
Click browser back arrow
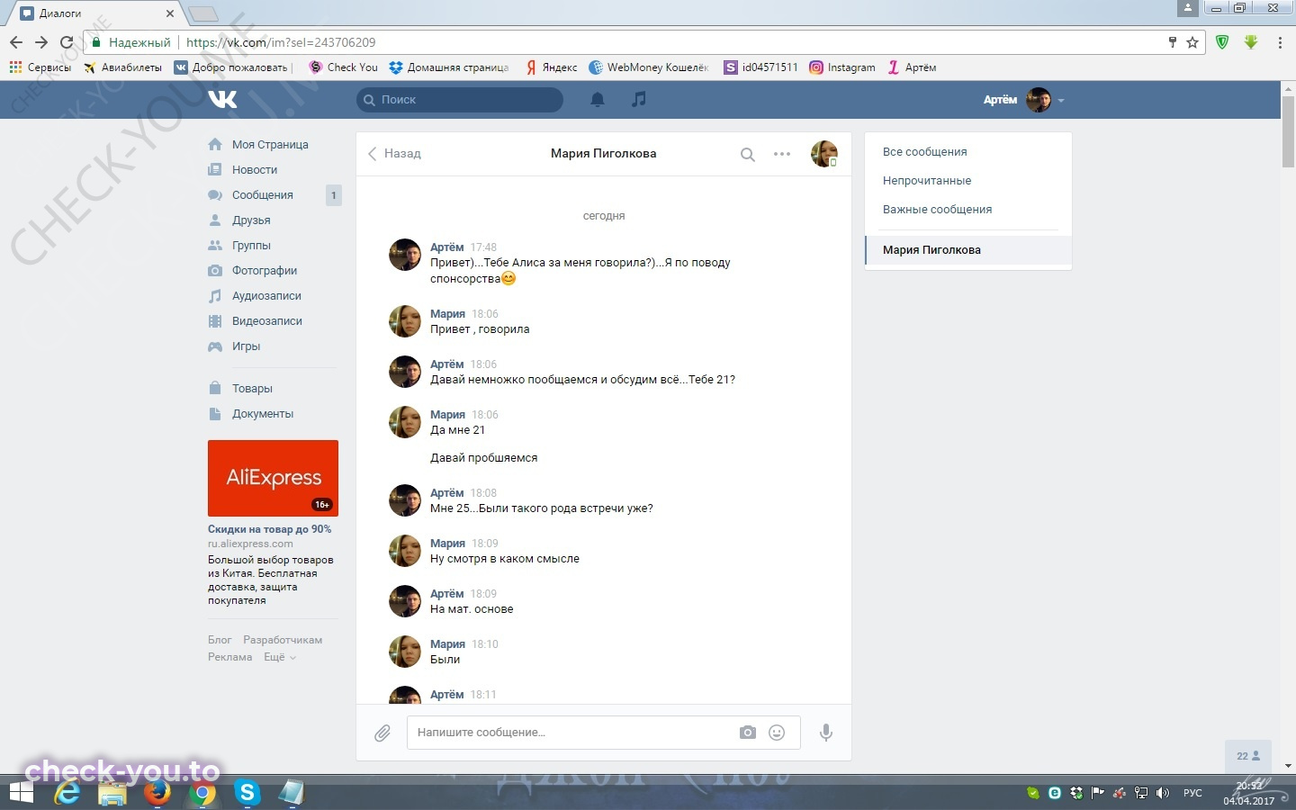16,42
